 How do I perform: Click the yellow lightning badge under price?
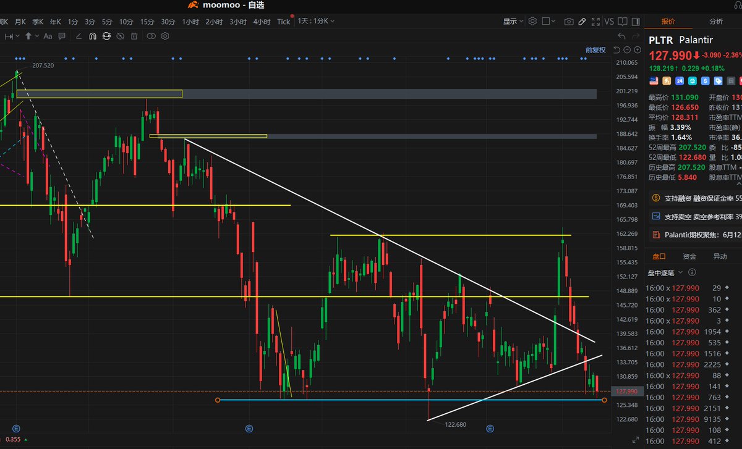tap(667, 81)
